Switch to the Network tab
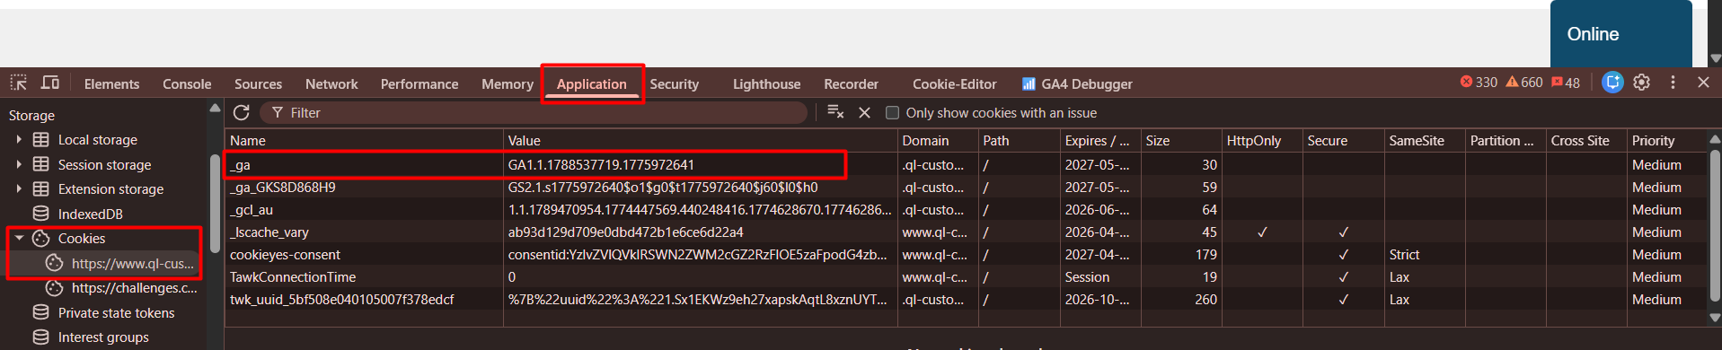Viewport: 1722px width, 350px height. pos(331,83)
